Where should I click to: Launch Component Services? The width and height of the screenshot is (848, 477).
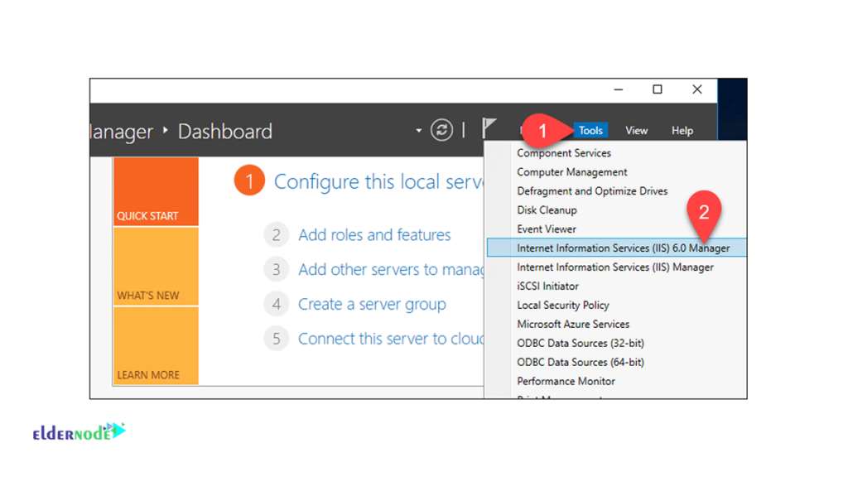point(564,152)
